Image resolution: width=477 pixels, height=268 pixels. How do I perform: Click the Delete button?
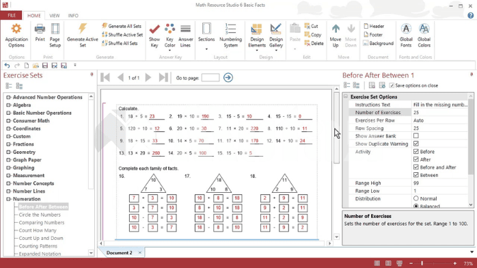click(x=314, y=43)
